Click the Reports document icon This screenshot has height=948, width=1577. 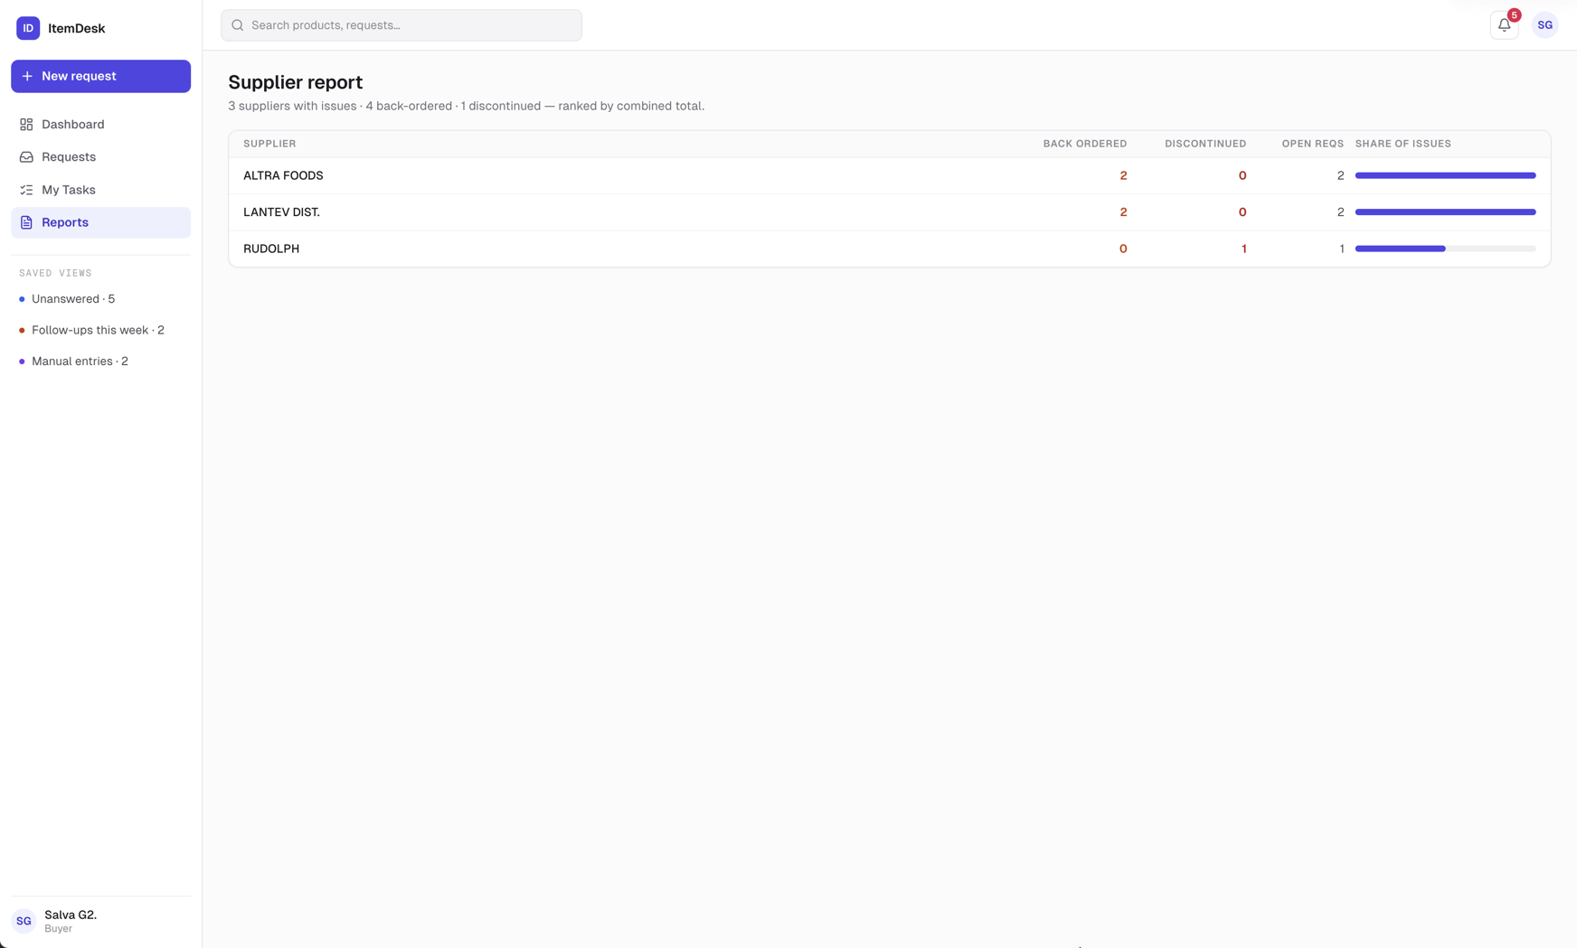26,222
